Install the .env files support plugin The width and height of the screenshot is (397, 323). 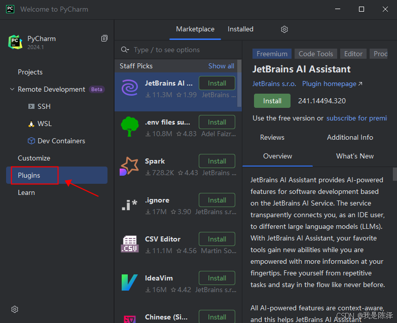coord(217,122)
